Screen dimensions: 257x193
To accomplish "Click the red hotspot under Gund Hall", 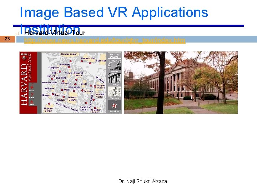I will (90, 63).
